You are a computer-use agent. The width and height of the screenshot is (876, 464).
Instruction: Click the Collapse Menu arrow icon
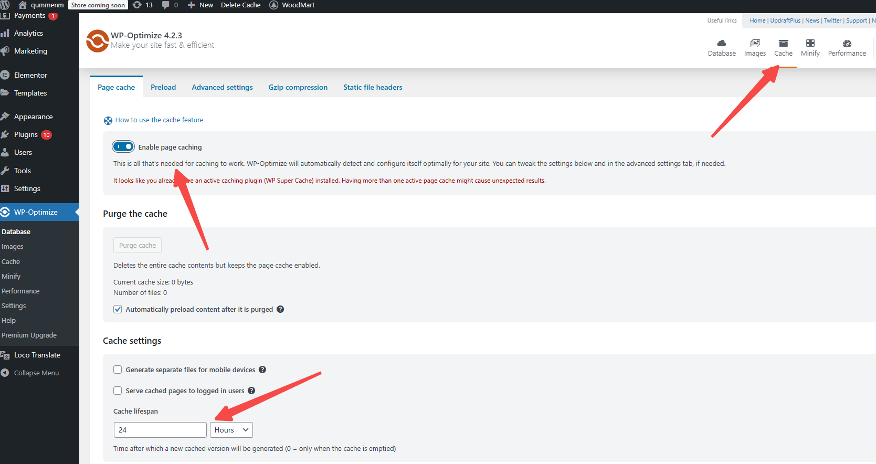click(x=5, y=373)
